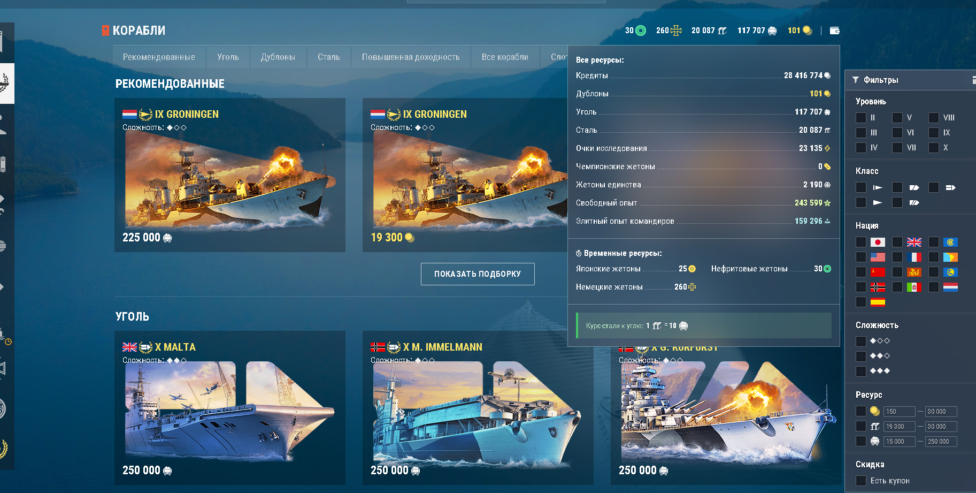Image resolution: width=976 pixels, height=493 pixels.
Task: Click the coal minimum field showing 15 000
Action: [x=899, y=442]
